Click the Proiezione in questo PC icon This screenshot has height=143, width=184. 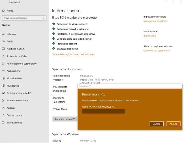coord(3,93)
